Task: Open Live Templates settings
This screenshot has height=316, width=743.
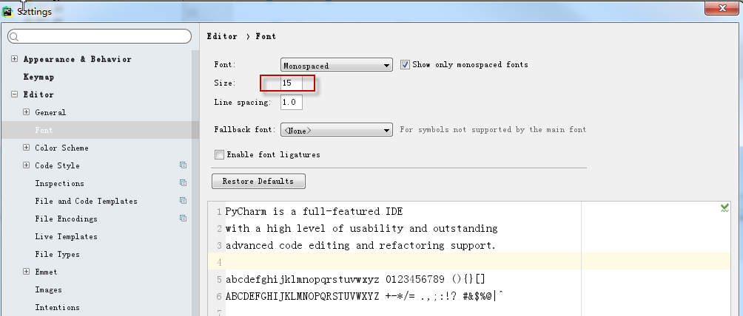Action: (x=66, y=236)
